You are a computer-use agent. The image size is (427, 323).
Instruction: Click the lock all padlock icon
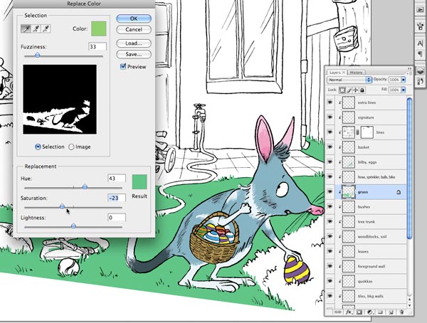[x=364, y=90]
